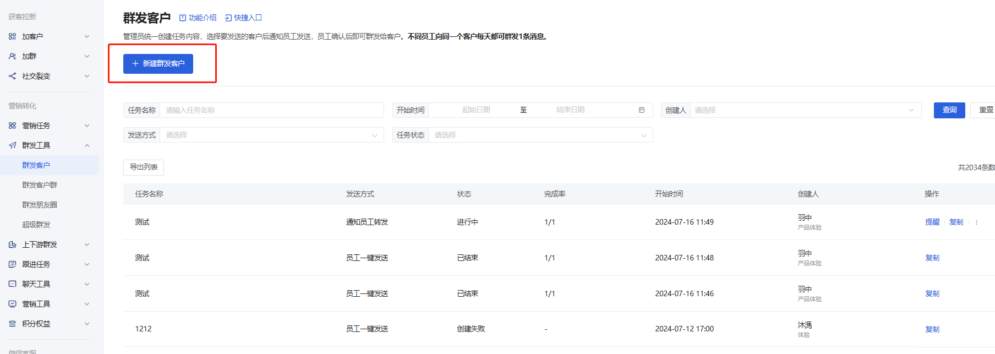Viewport: 995px width, 354px height.
Task: Click the 查询 search button
Action: [949, 110]
